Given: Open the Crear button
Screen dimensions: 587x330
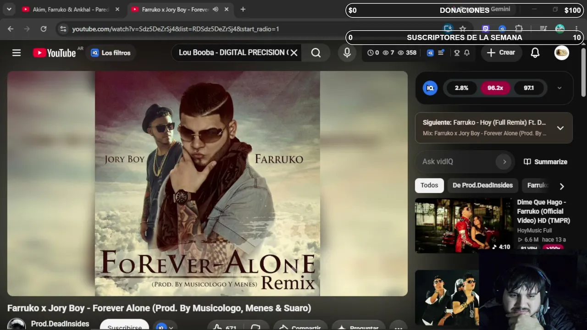Looking at the screenshot, I should pos(501,53).
